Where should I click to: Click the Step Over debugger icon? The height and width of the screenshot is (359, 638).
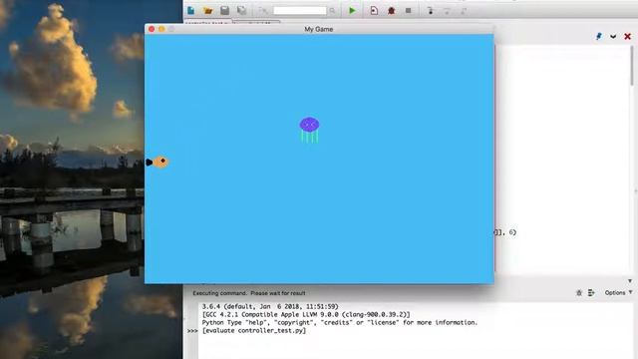tap(447, 11)
